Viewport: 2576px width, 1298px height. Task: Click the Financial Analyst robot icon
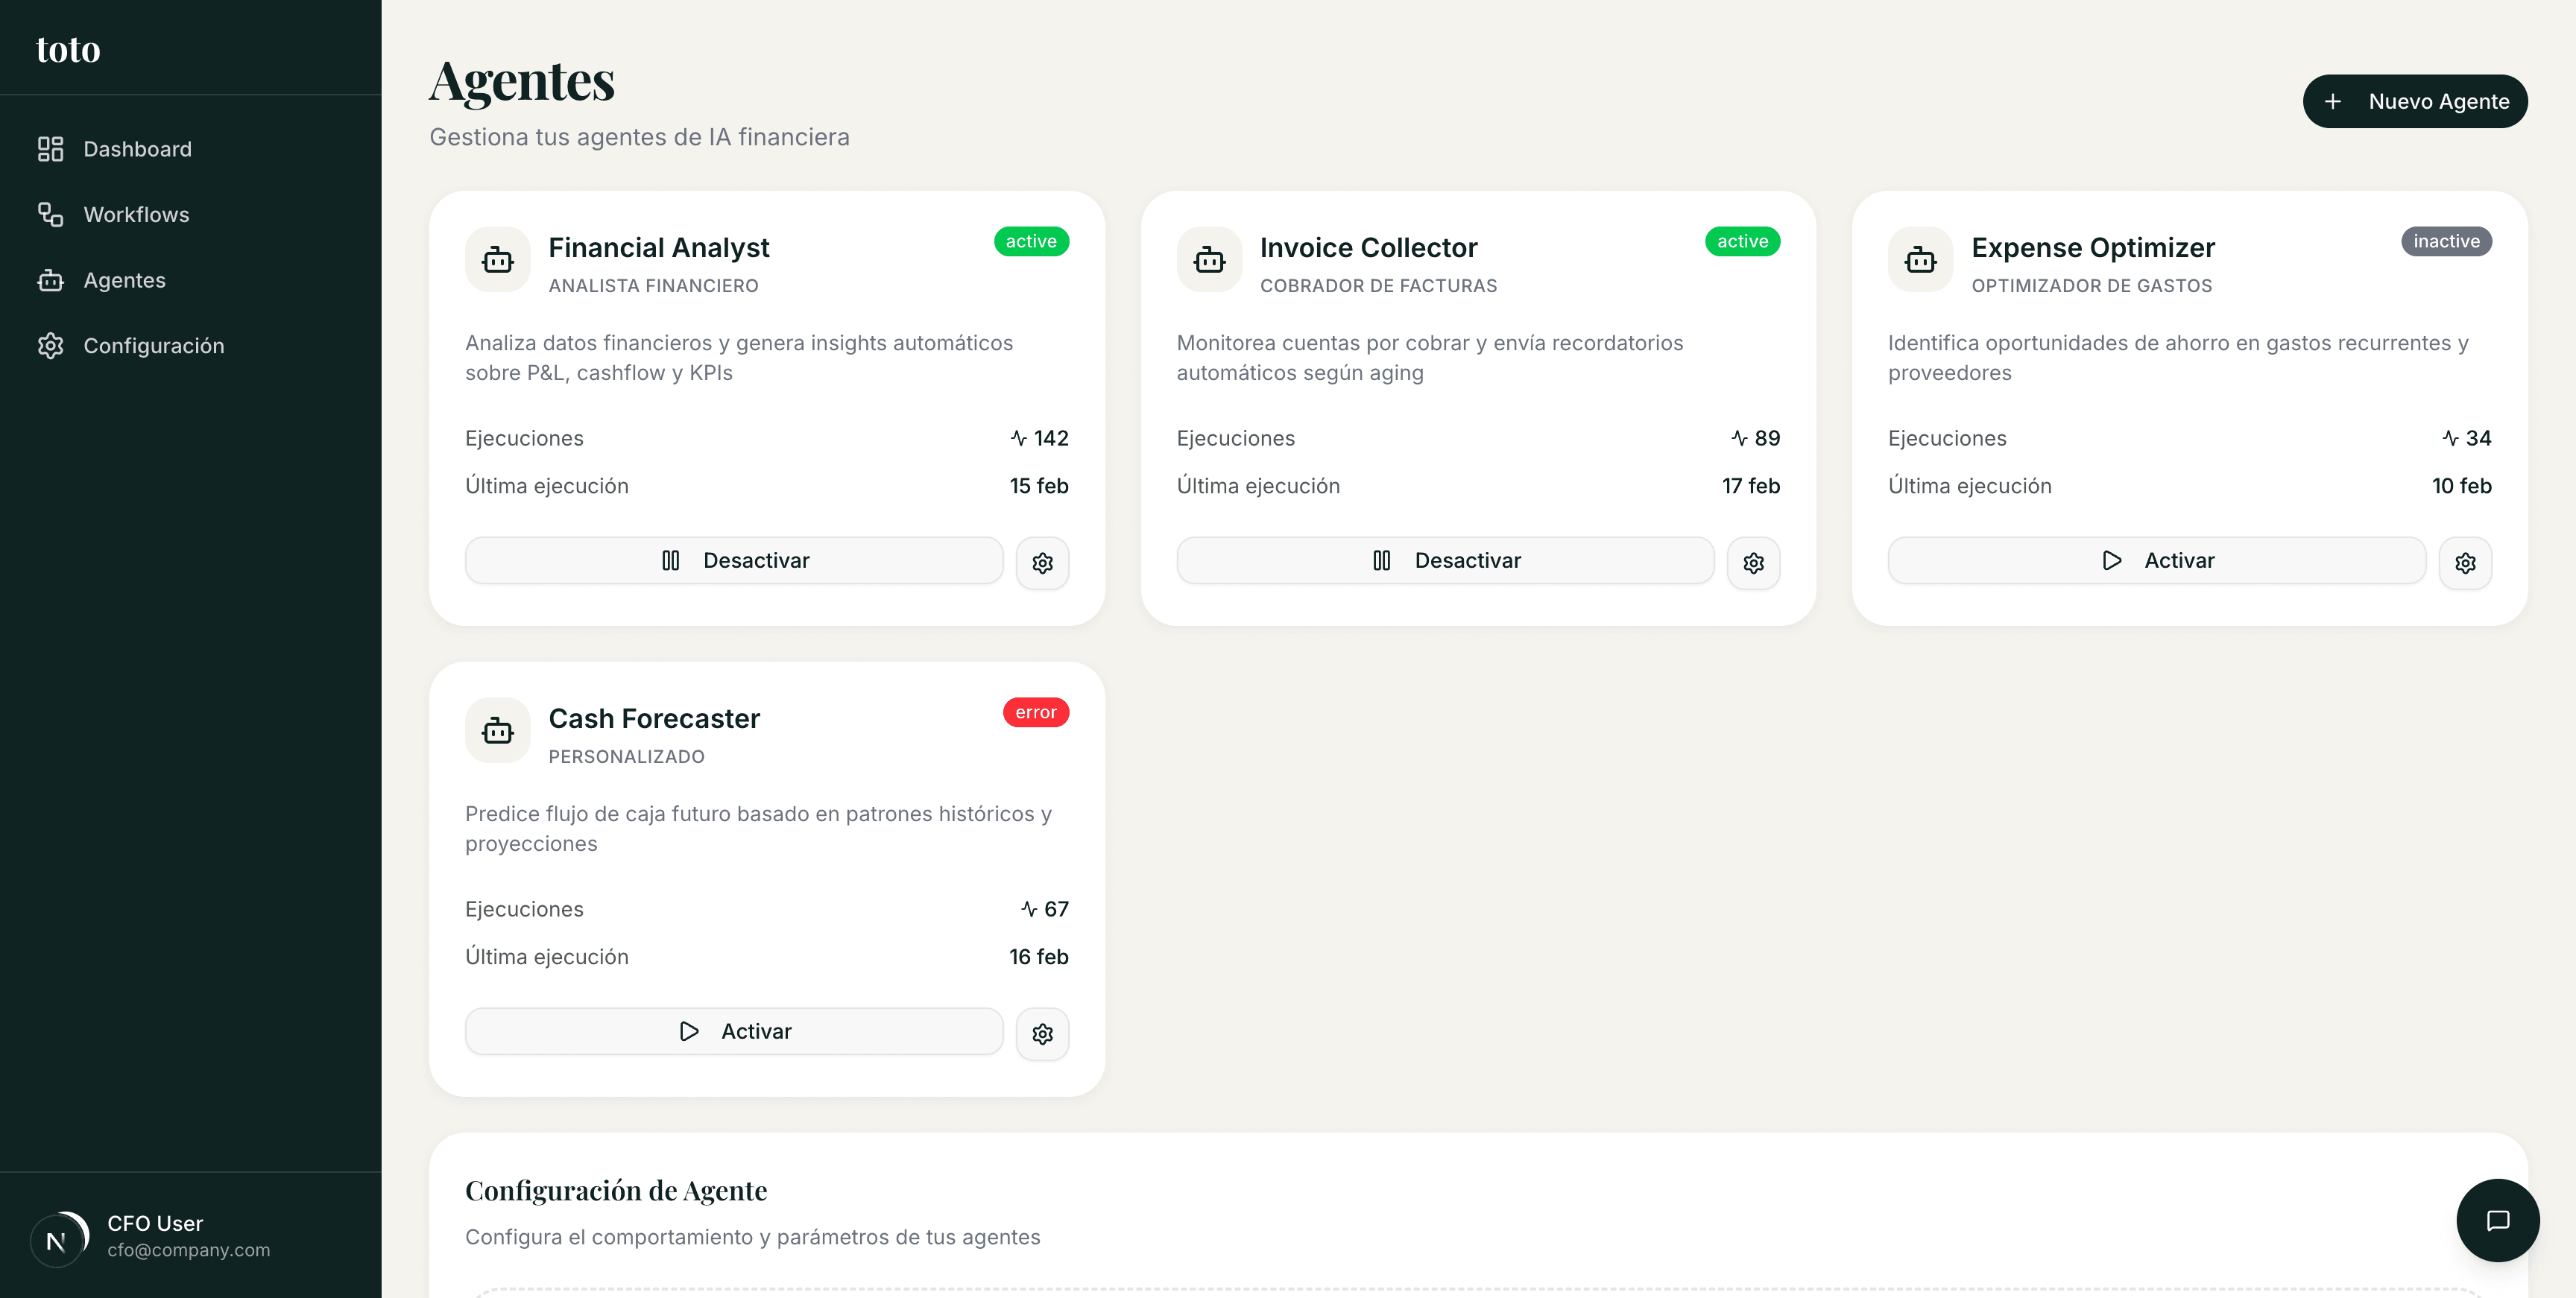pos(497,259)
